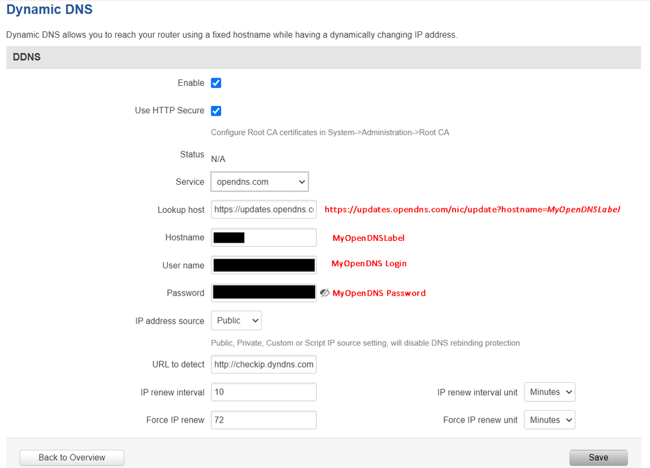Image resolution: width=650 pixels, height=468 pixels.
Task: Click the IP renew interval field
Action: coord(264,392)
